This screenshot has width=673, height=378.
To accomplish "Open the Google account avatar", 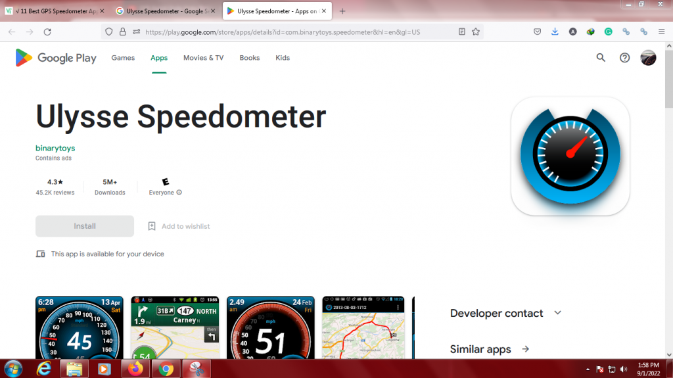I will click(x=648, y=58).
